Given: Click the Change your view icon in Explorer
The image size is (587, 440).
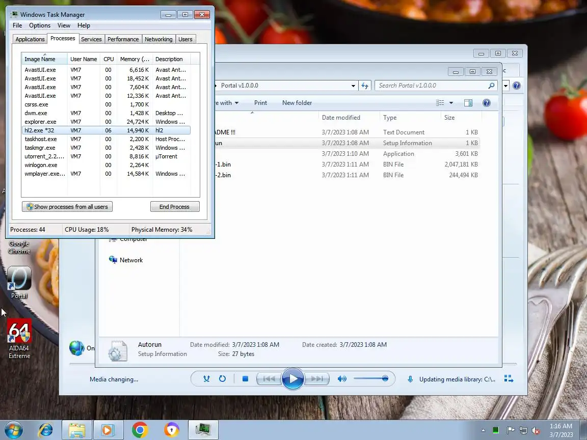Looking at the screenshot, I should click(x=440, y=103).
